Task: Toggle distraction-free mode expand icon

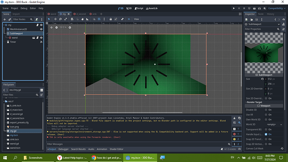Action: 240,14
